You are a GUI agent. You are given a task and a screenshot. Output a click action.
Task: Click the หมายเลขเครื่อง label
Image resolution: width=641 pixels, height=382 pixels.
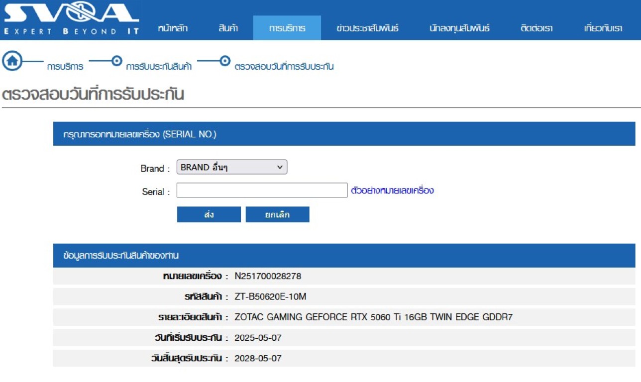click(192, 276)
